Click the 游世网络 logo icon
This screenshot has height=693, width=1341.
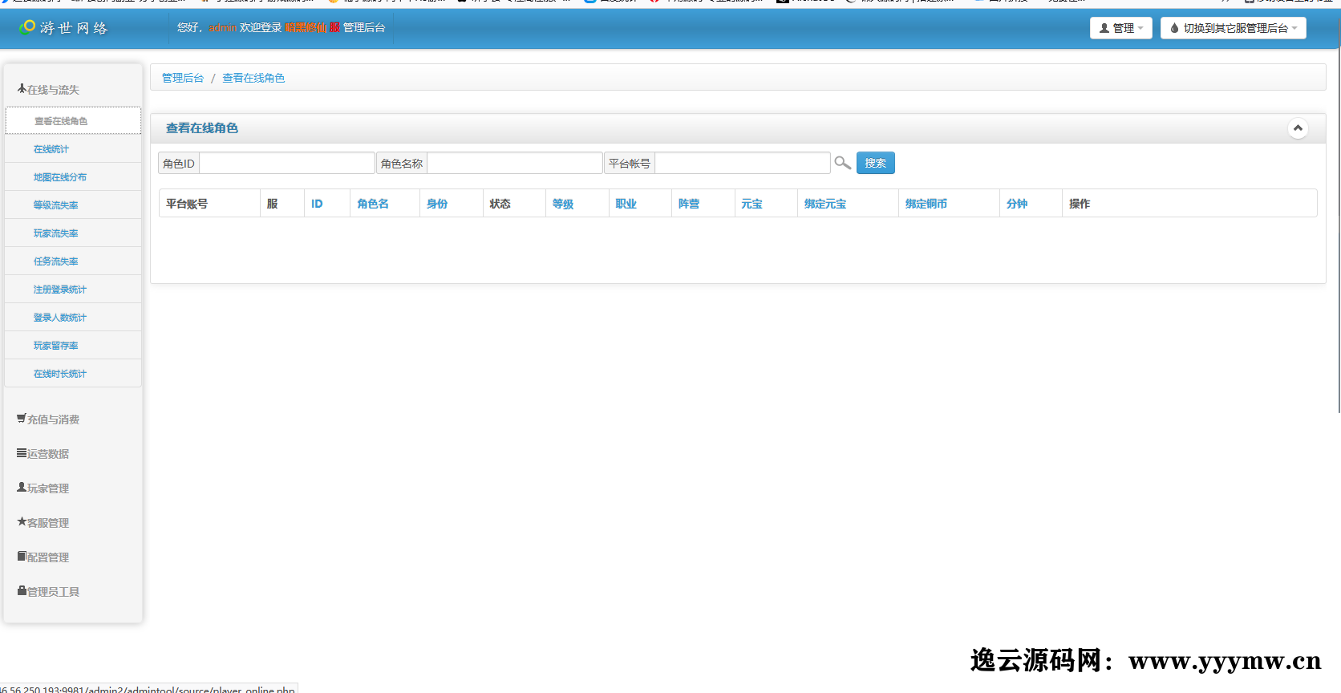pyautogui.click(x=27, y=27)
